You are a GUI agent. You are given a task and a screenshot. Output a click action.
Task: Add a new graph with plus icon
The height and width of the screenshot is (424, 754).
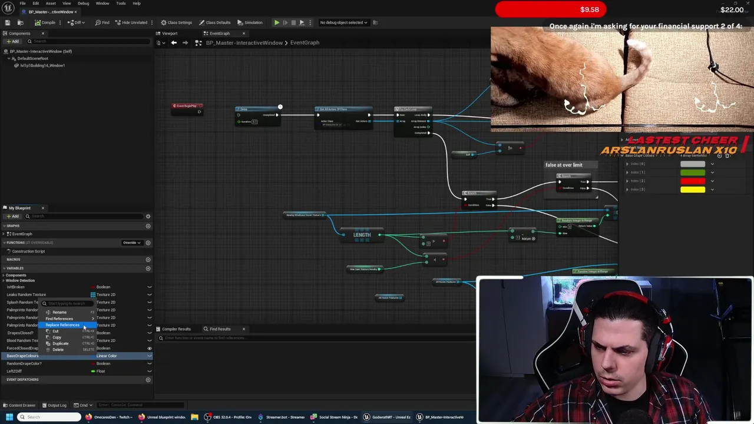[148, 226]
